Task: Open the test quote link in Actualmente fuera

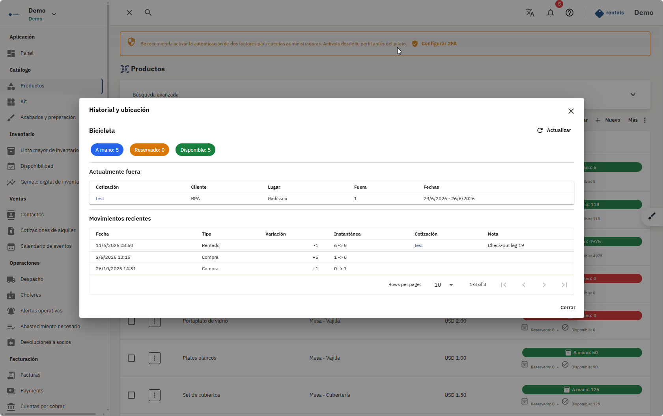Action: [100, 199]
